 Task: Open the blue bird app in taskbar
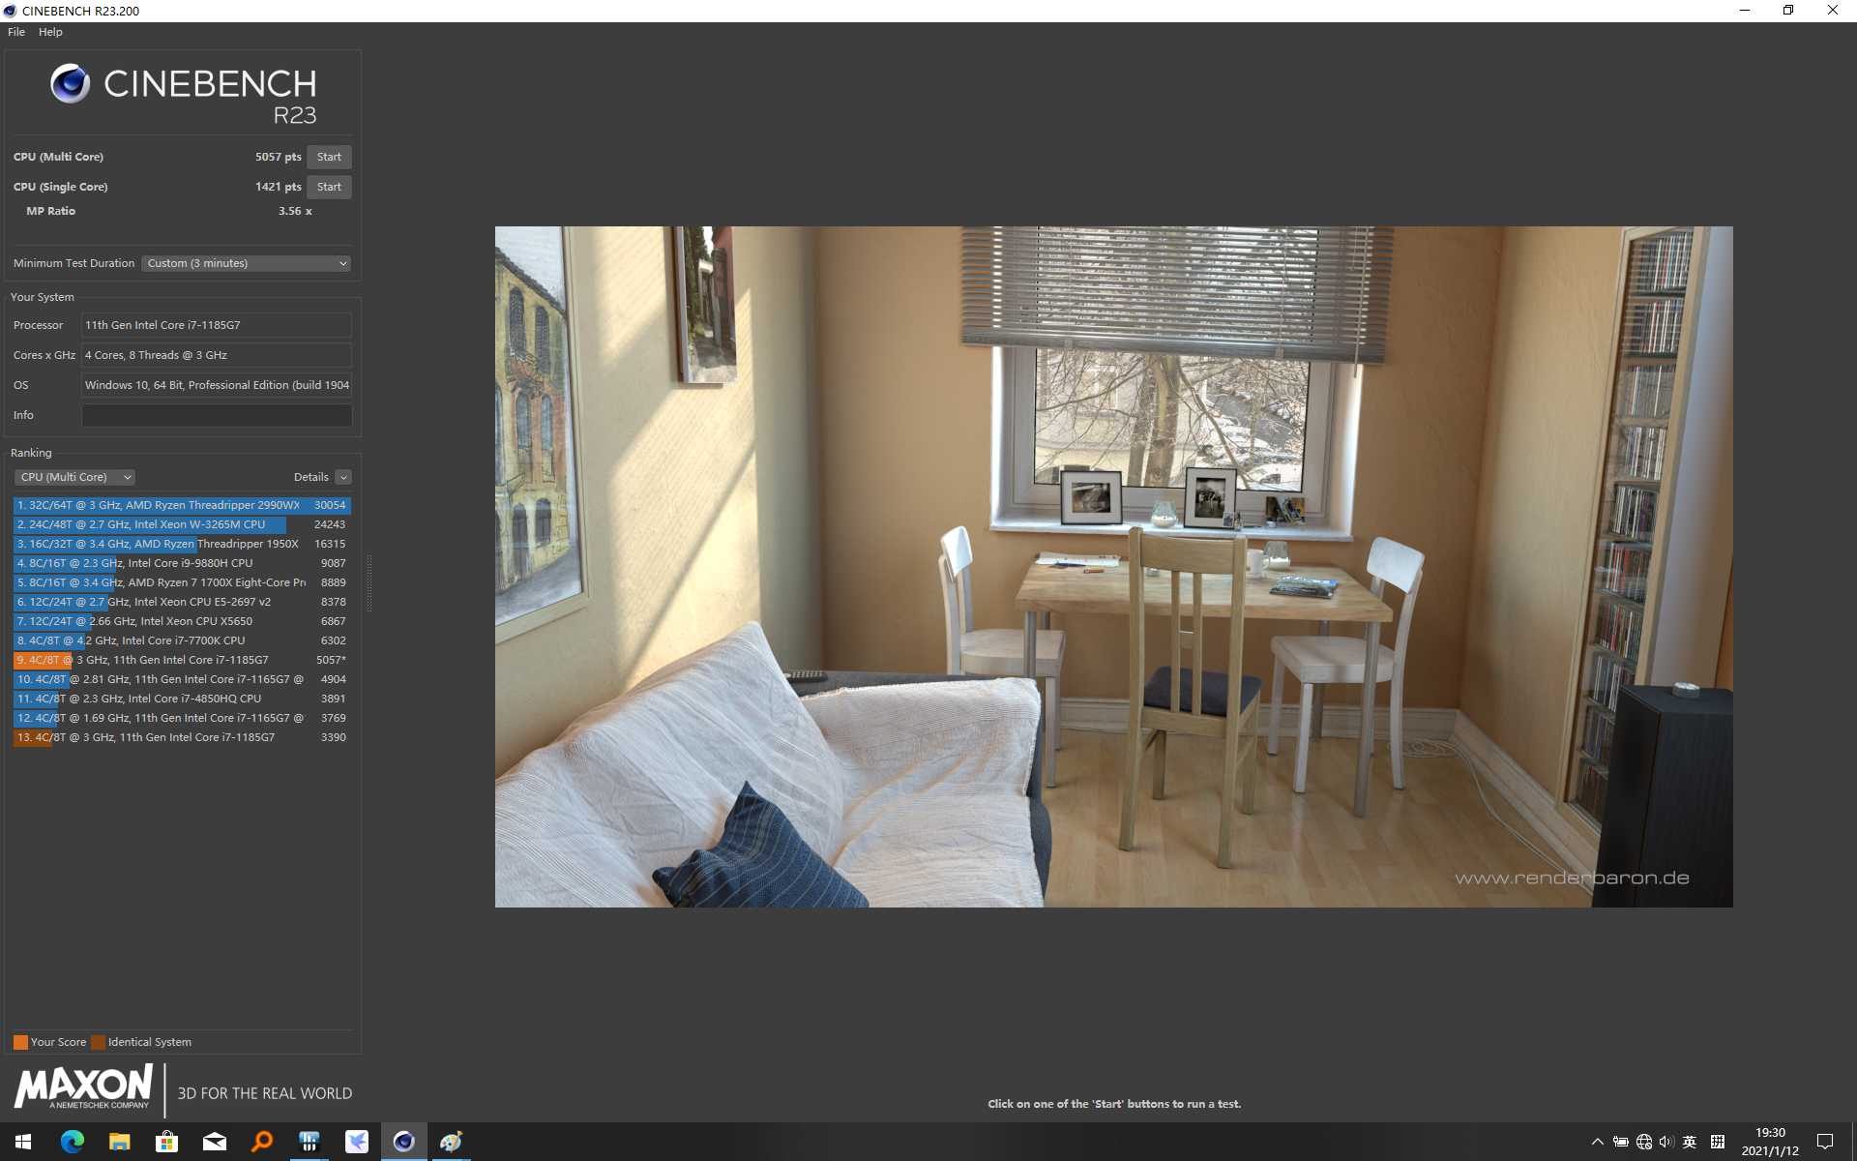[x=356, y=1142]
